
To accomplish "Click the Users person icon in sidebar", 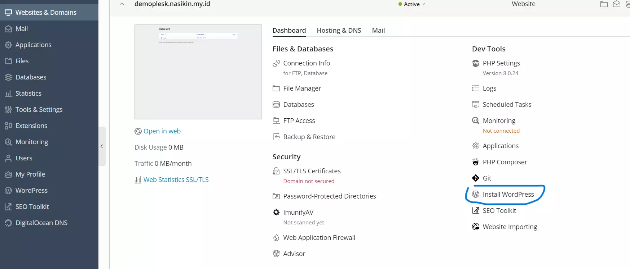I will pos(8,158).
